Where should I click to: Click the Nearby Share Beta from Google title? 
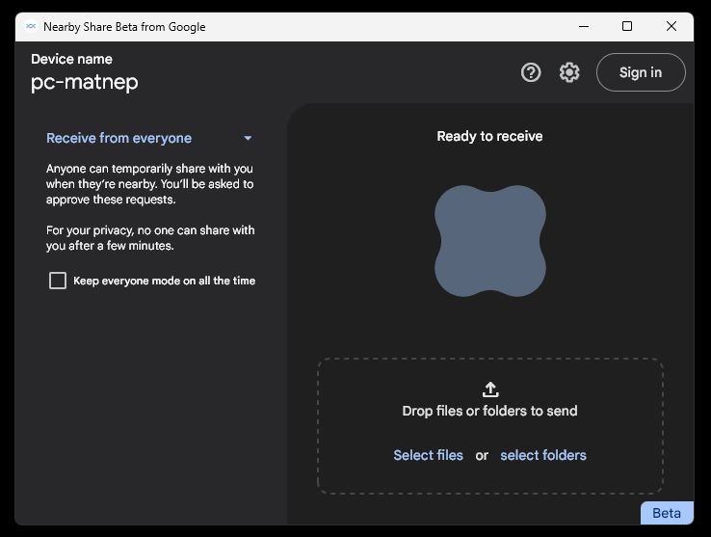coord(124,27)
